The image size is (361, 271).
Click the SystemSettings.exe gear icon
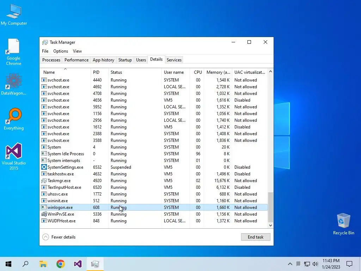tap(44, 167)
